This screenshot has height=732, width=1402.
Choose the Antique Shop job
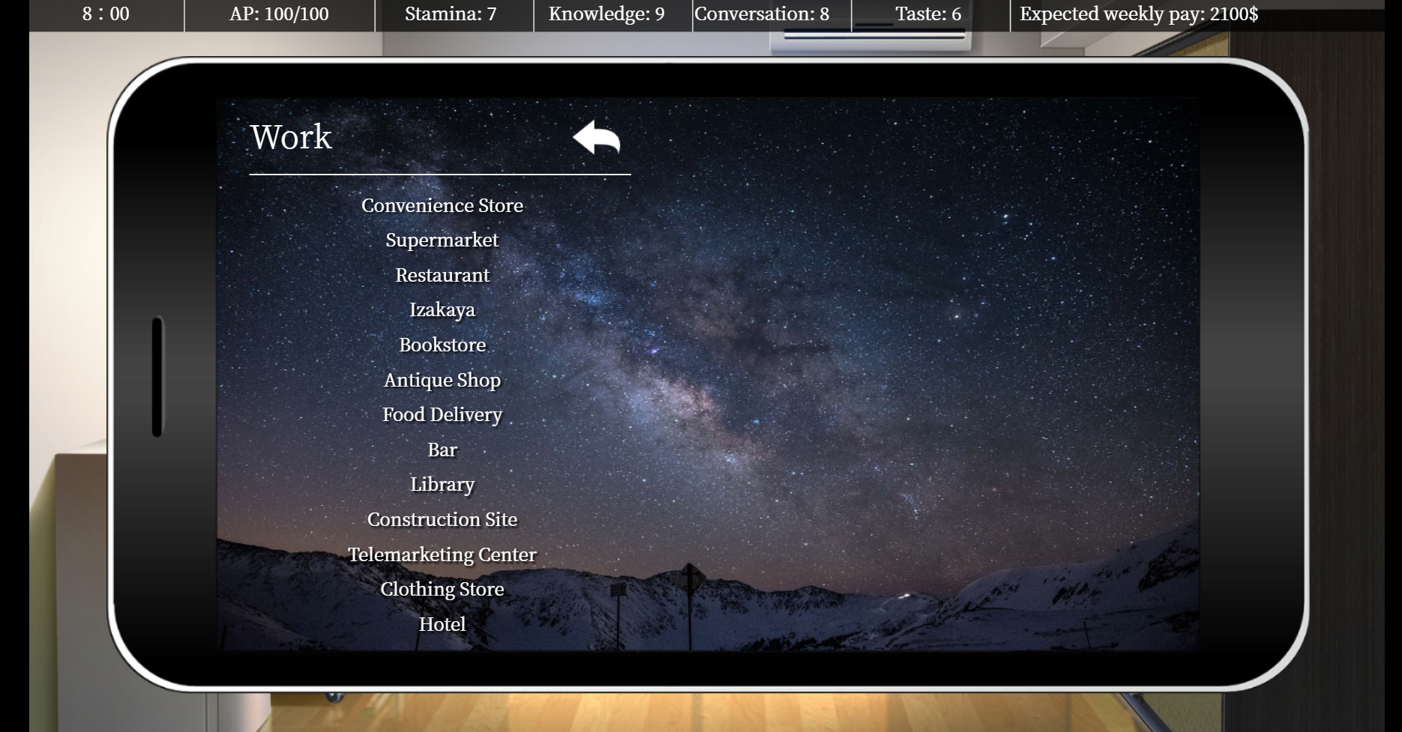pos(442,381)
